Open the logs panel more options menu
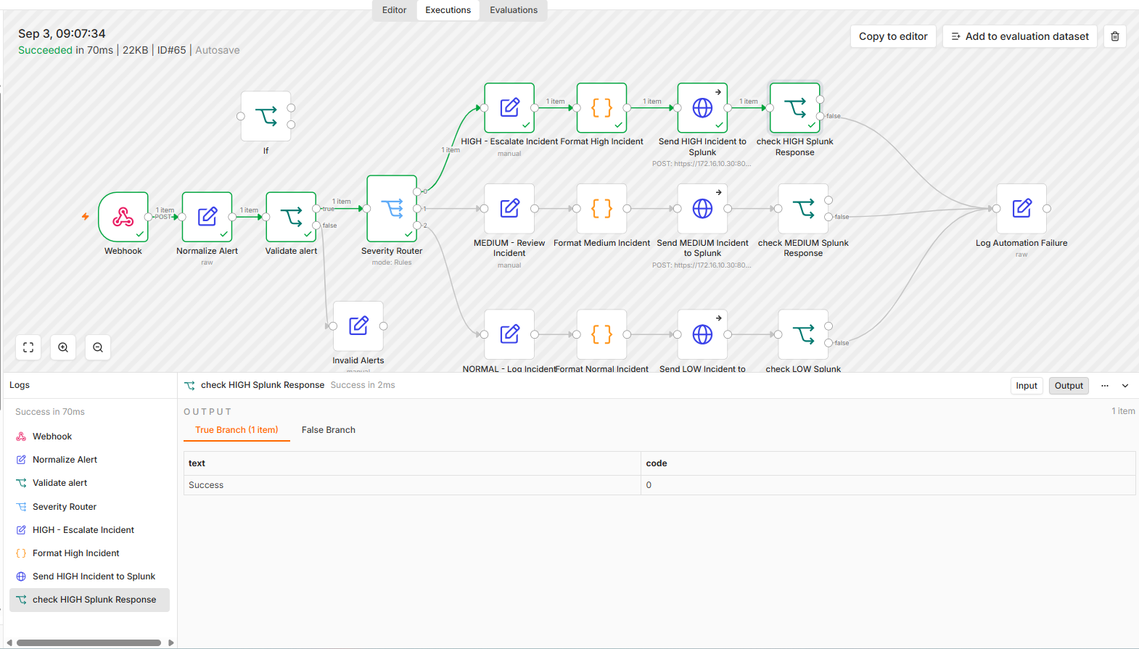 pyautogui.click(x=1105, y=386)
